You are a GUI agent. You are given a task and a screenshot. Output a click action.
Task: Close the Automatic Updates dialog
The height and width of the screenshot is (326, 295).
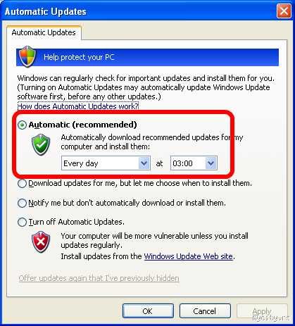tap(284, 11)
